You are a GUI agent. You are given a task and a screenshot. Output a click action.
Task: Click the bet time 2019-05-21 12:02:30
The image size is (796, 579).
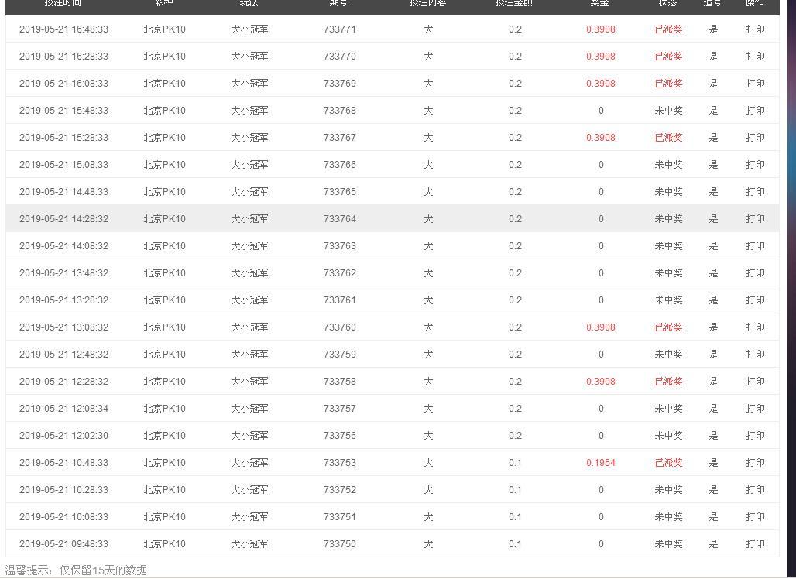pyautogui.click(x=63, y=435)
